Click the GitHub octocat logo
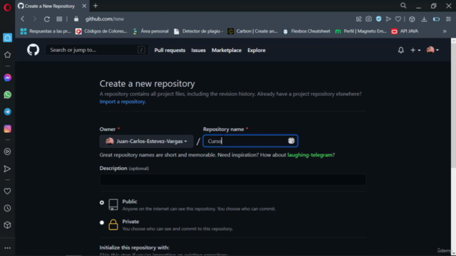The height and width of the screenshot is (256, 456). point(33,50)
